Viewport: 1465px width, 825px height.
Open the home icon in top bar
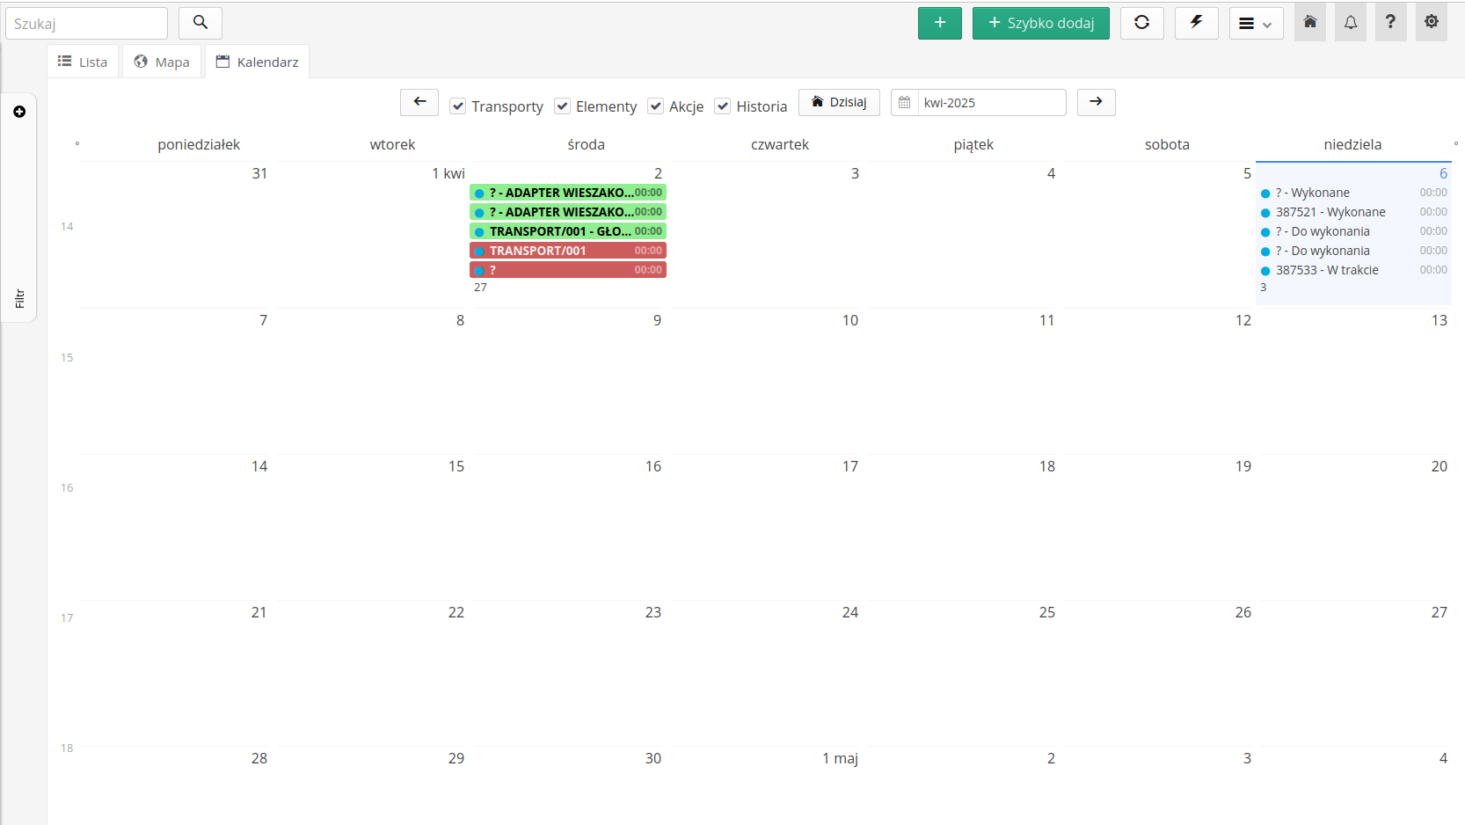point(1309,23)
